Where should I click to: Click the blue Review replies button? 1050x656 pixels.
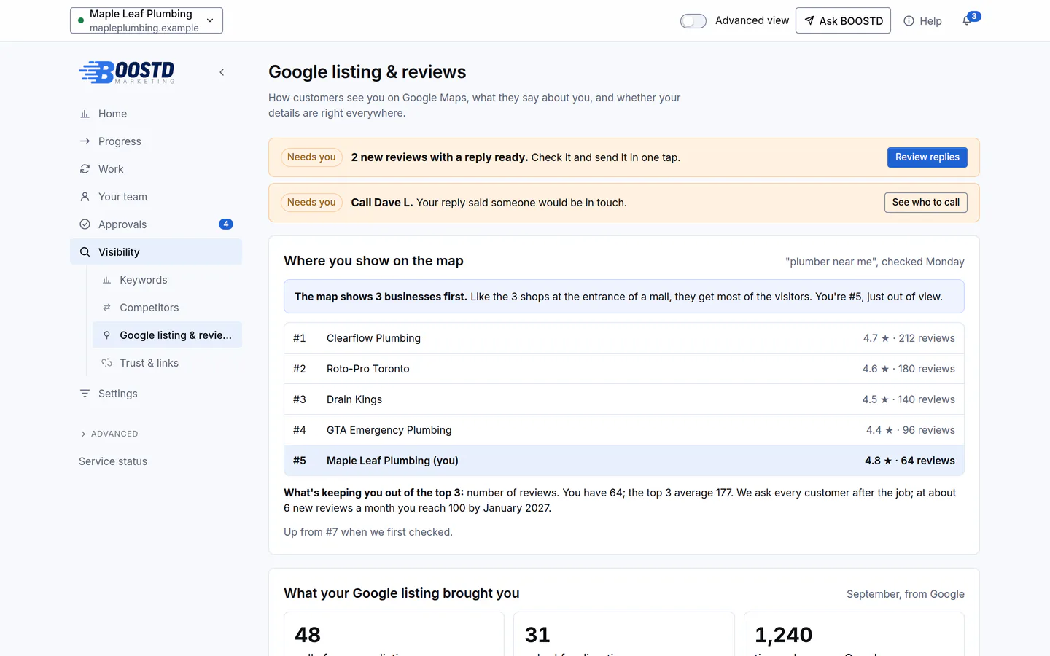tap(927, 157)
